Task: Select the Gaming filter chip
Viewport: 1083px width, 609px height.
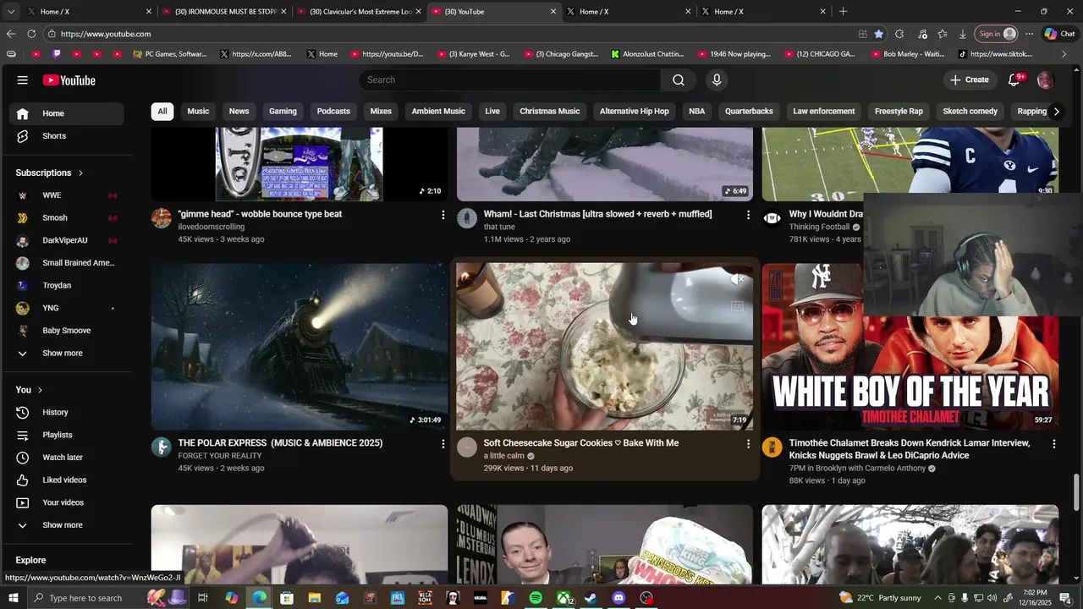Action: point(283,111)
